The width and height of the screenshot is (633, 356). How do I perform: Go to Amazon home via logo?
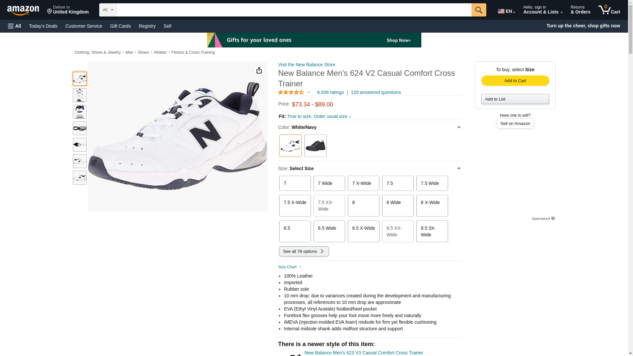click(23, 10)
